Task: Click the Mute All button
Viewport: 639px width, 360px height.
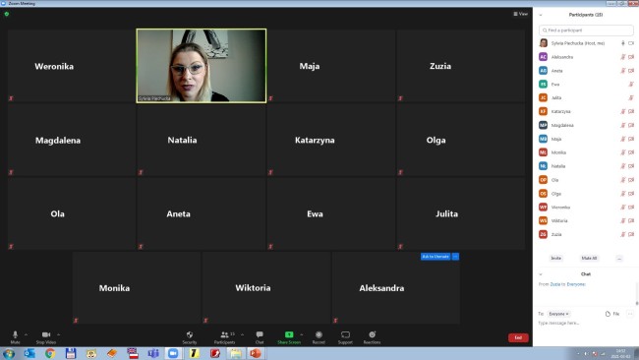Action: (589, 258)
